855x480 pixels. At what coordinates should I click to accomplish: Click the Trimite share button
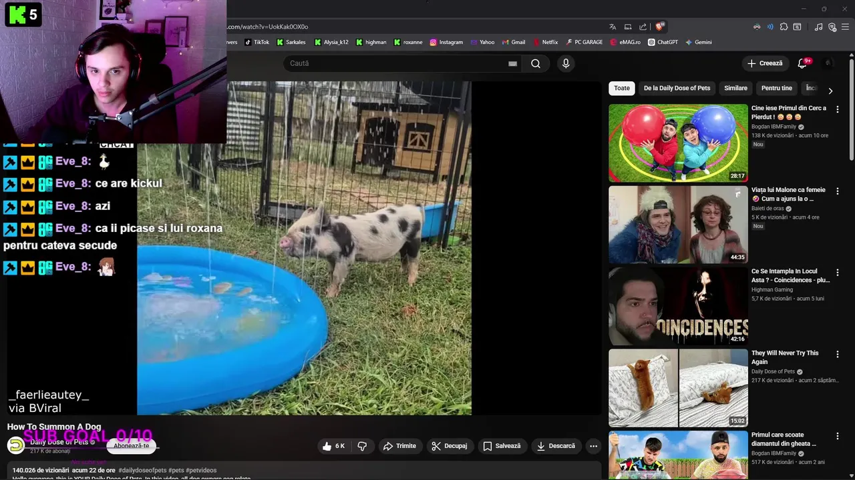pos(399,446)
